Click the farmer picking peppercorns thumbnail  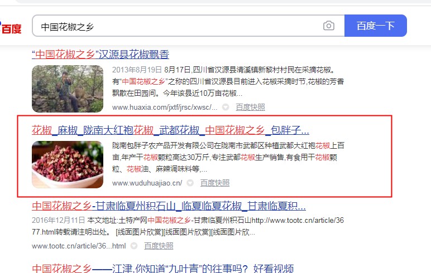coord(68,89)
